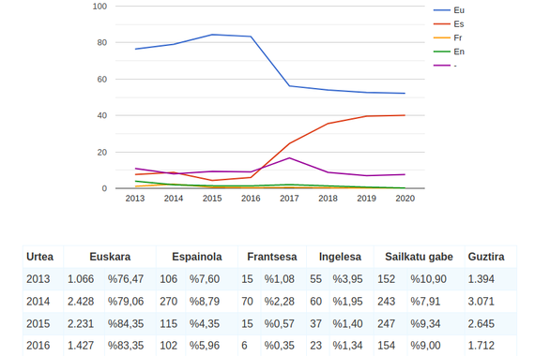Click the 2017 x-axis label on chart
Viewport: 535px width, 356px height.
(289, 199)
